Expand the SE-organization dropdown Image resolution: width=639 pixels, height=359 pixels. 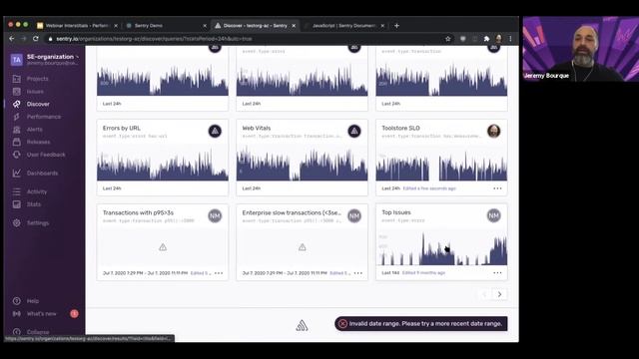(53, 57)
